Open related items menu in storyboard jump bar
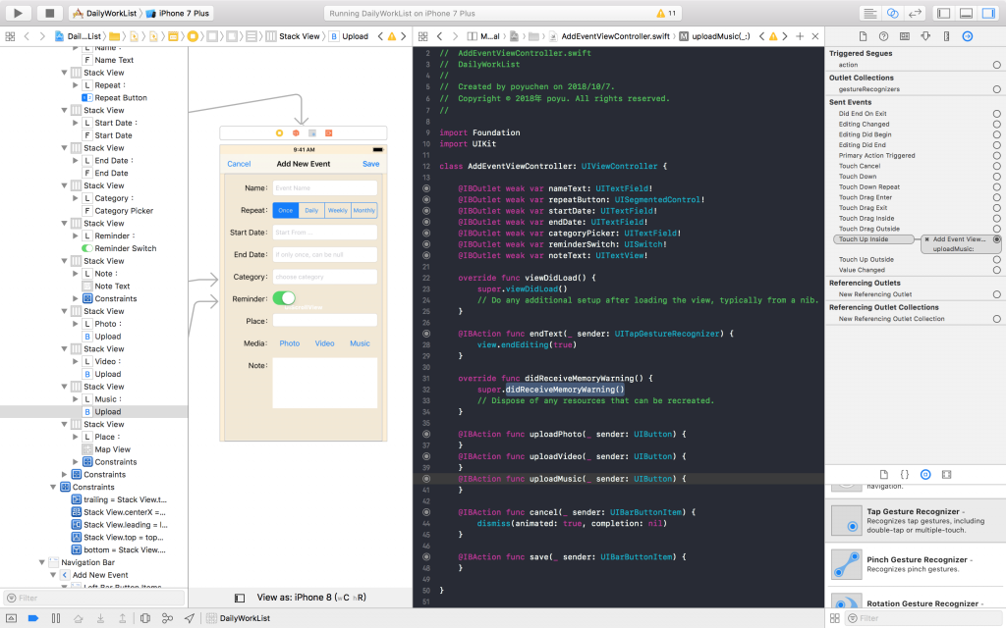 [10, 36]
